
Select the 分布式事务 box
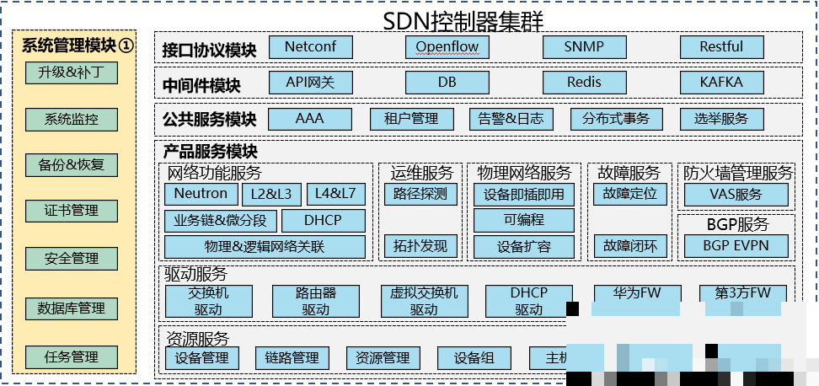[x=617, y=119]
